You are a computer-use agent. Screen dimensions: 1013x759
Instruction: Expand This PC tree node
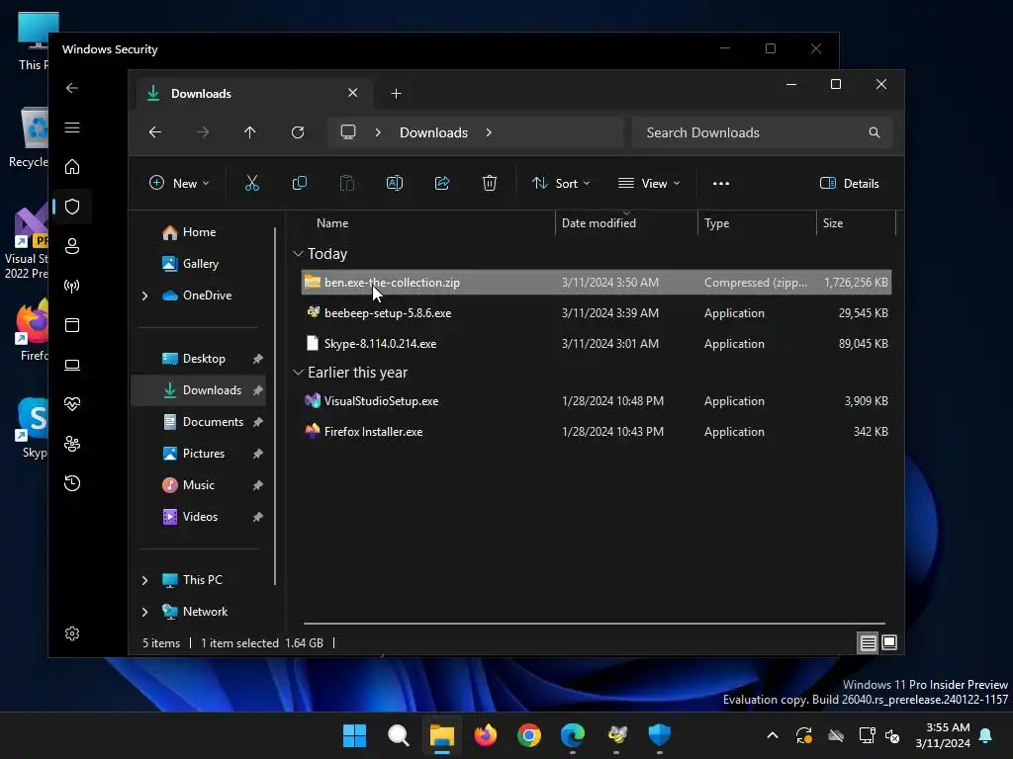144,580
